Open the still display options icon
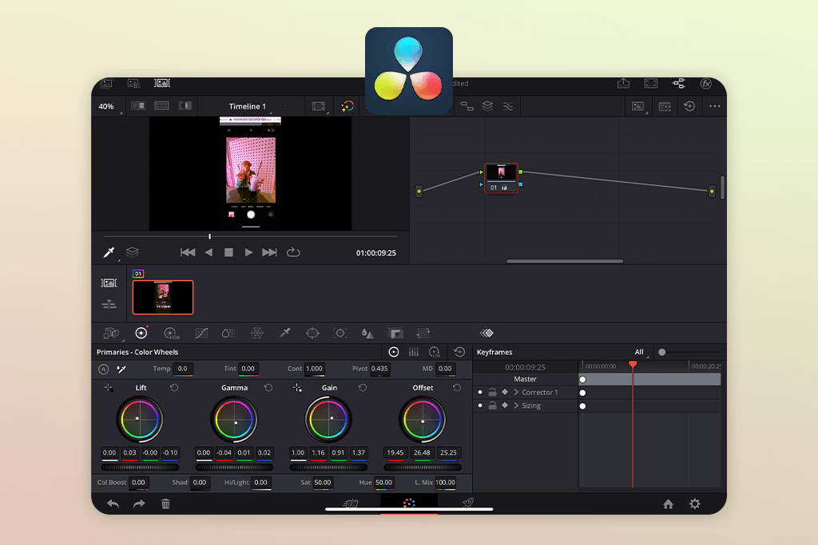 638,106
